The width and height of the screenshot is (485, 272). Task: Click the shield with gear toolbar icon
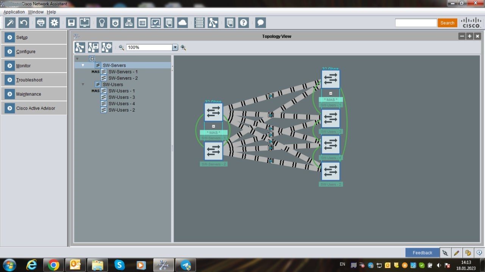115,23
